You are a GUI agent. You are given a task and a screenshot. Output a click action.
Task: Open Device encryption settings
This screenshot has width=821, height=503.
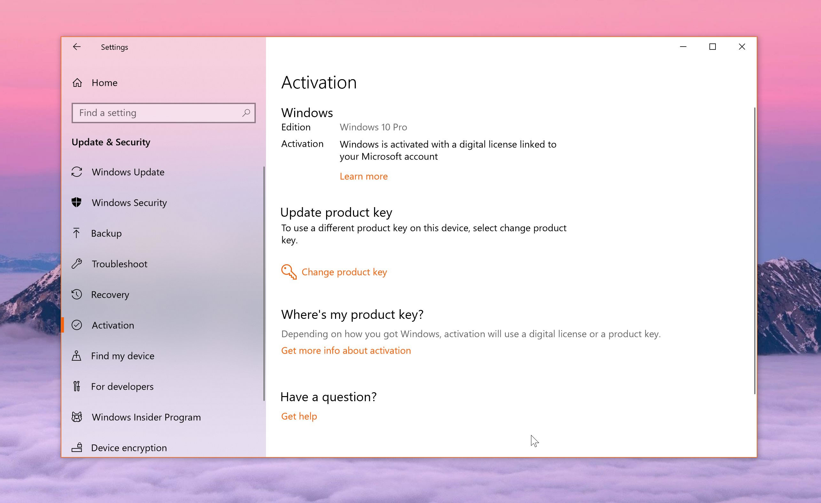coord(129,448)
